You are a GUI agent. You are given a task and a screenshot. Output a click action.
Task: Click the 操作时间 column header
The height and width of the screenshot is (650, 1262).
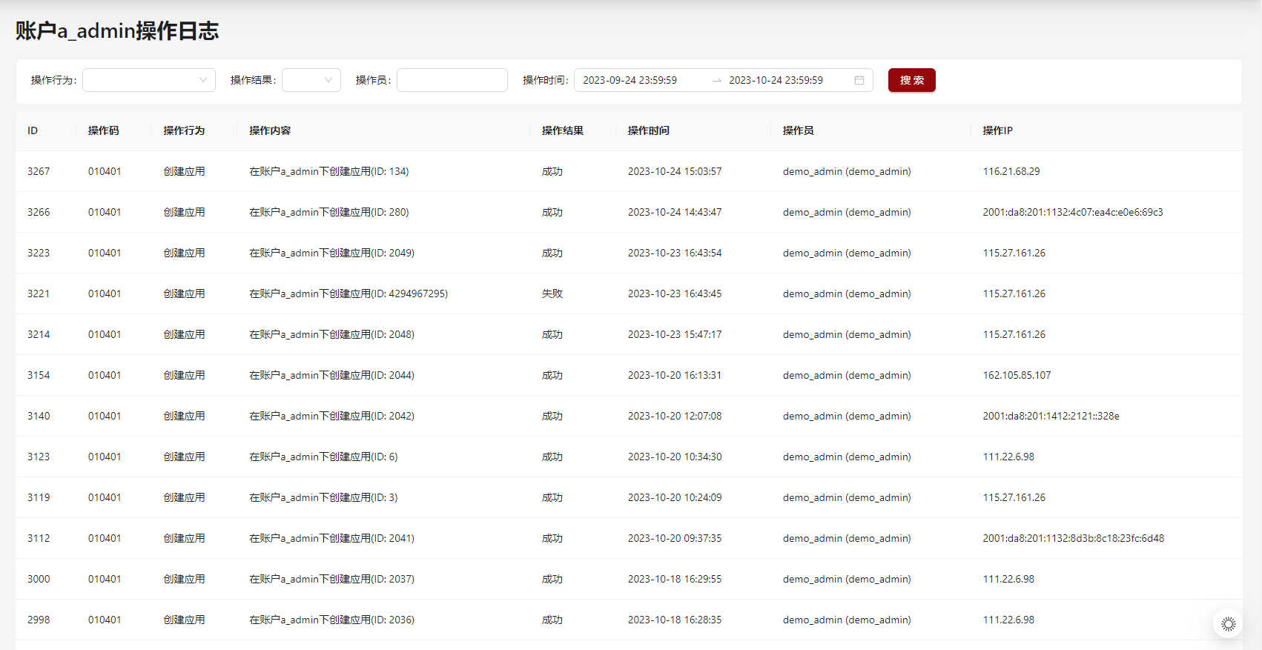(x=648, y=130)
